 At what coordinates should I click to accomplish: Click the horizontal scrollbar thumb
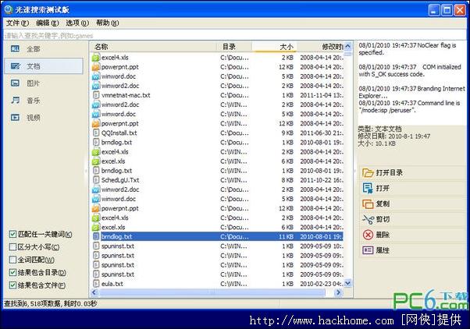click(212, 292)
